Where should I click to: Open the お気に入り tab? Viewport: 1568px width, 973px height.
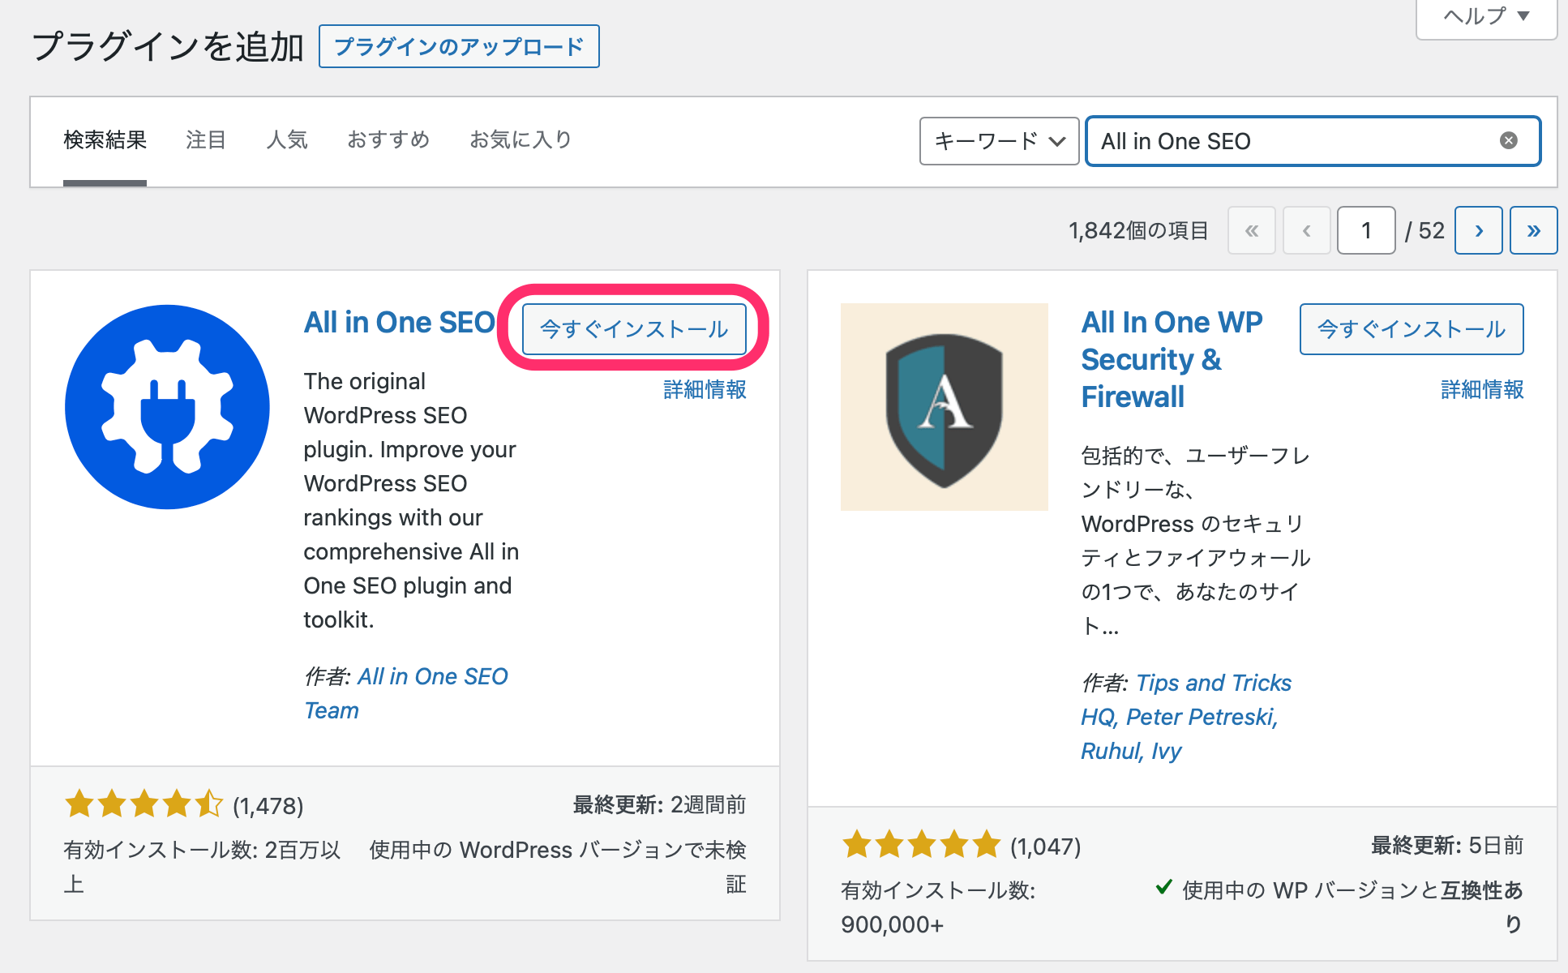click(x=521, y=140)
